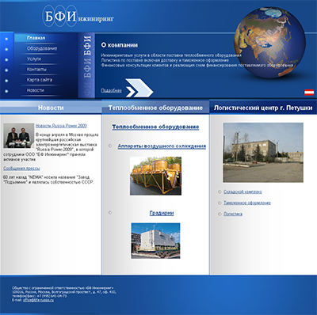
Task: Click the globe image in header
Action: 269,43
